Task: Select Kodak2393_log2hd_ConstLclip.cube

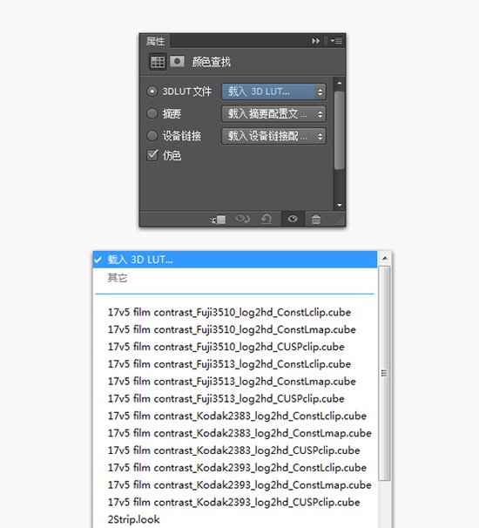Action: click(x=235, y=468)
